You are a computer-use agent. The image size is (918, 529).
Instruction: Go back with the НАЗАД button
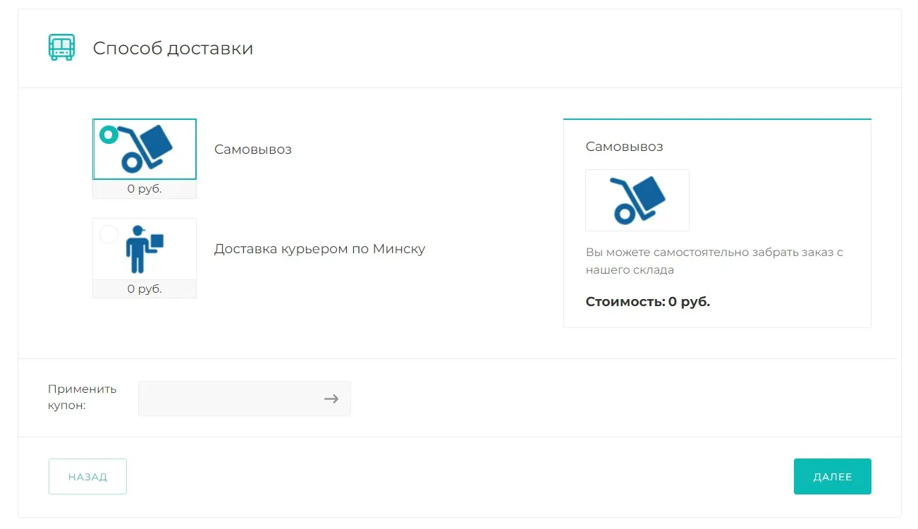(x=87, y=477)
